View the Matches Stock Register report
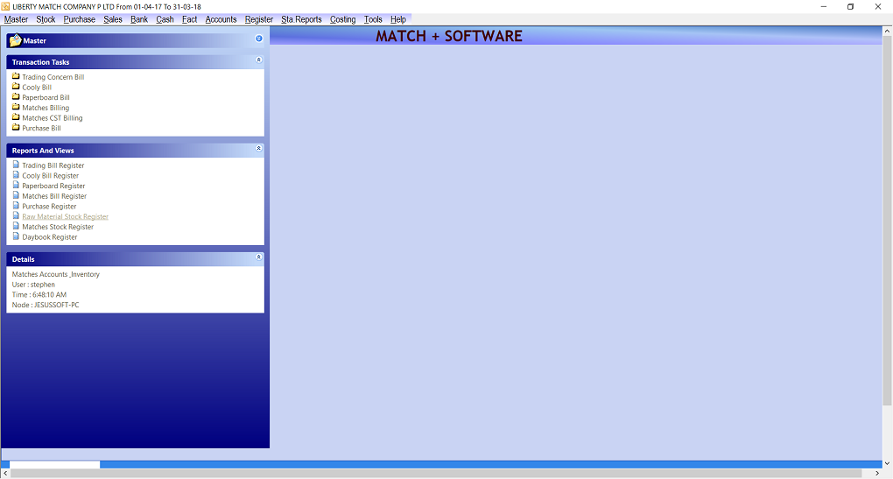This screenshot has height=479, width=893. [58, 227]
